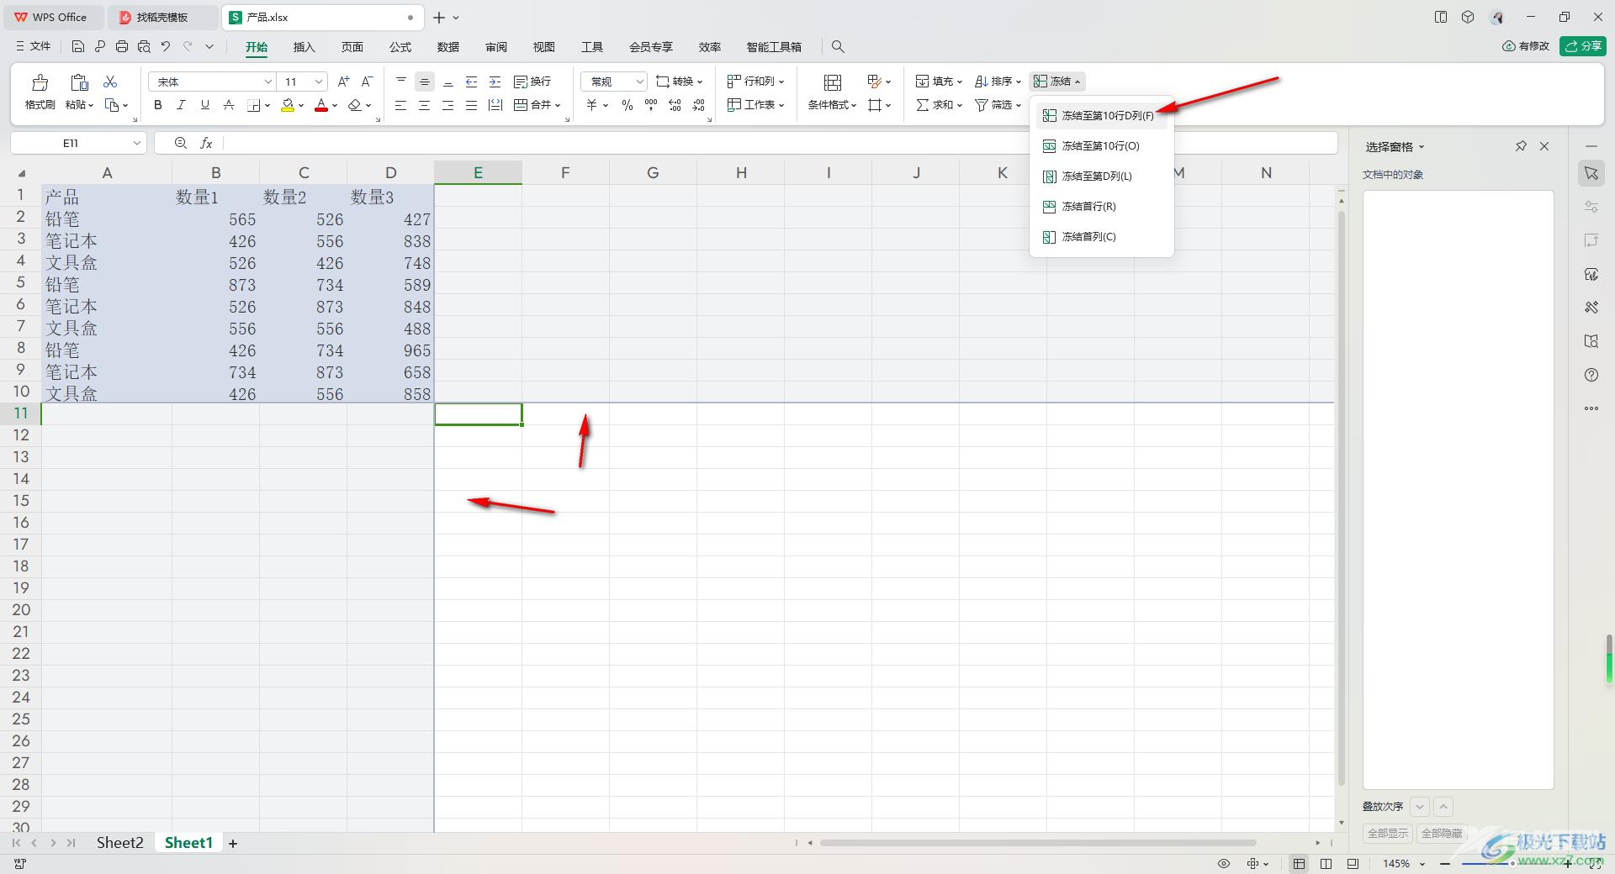Select freeze first row (冻结首行)
The width and height of the screenshot is (1615, 874).
coord(1101,207)
